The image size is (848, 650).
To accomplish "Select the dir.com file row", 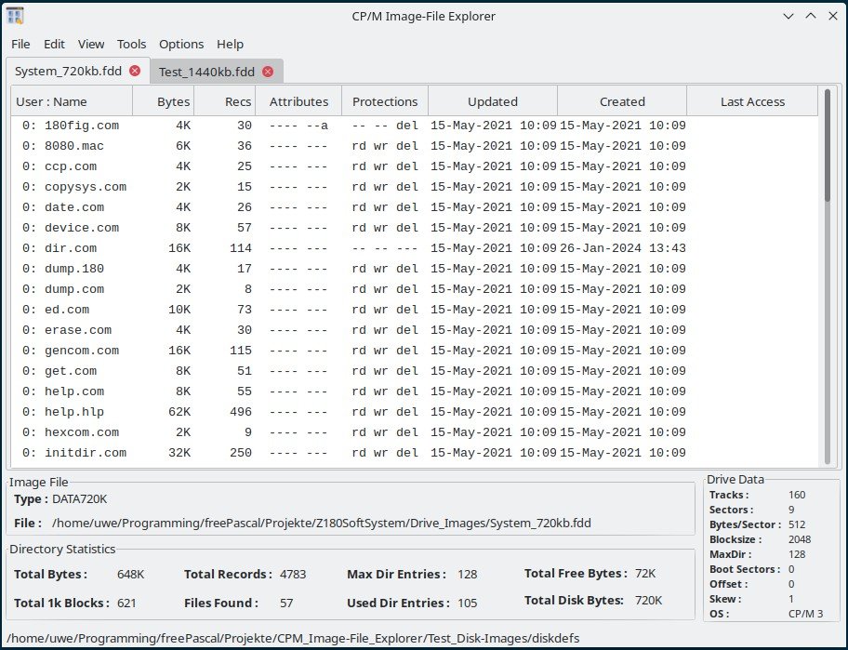I will point(415,248).
